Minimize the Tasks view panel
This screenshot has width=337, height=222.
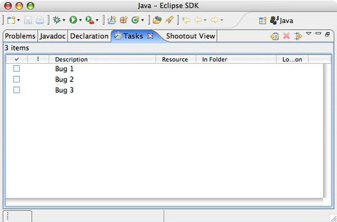[318, 33]
